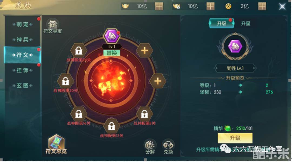
Task: Add a rune to the right-side plus slot
Action: click(158, 81)
